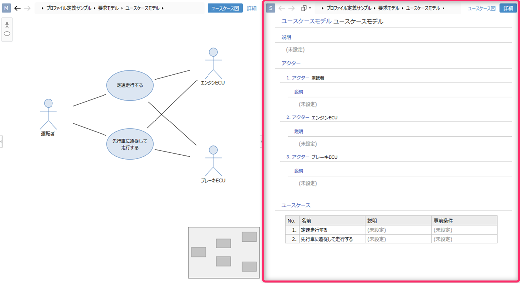
Task: Click the top-level 説明 field's (未設定) value
Action: click(x=295, y=49)
